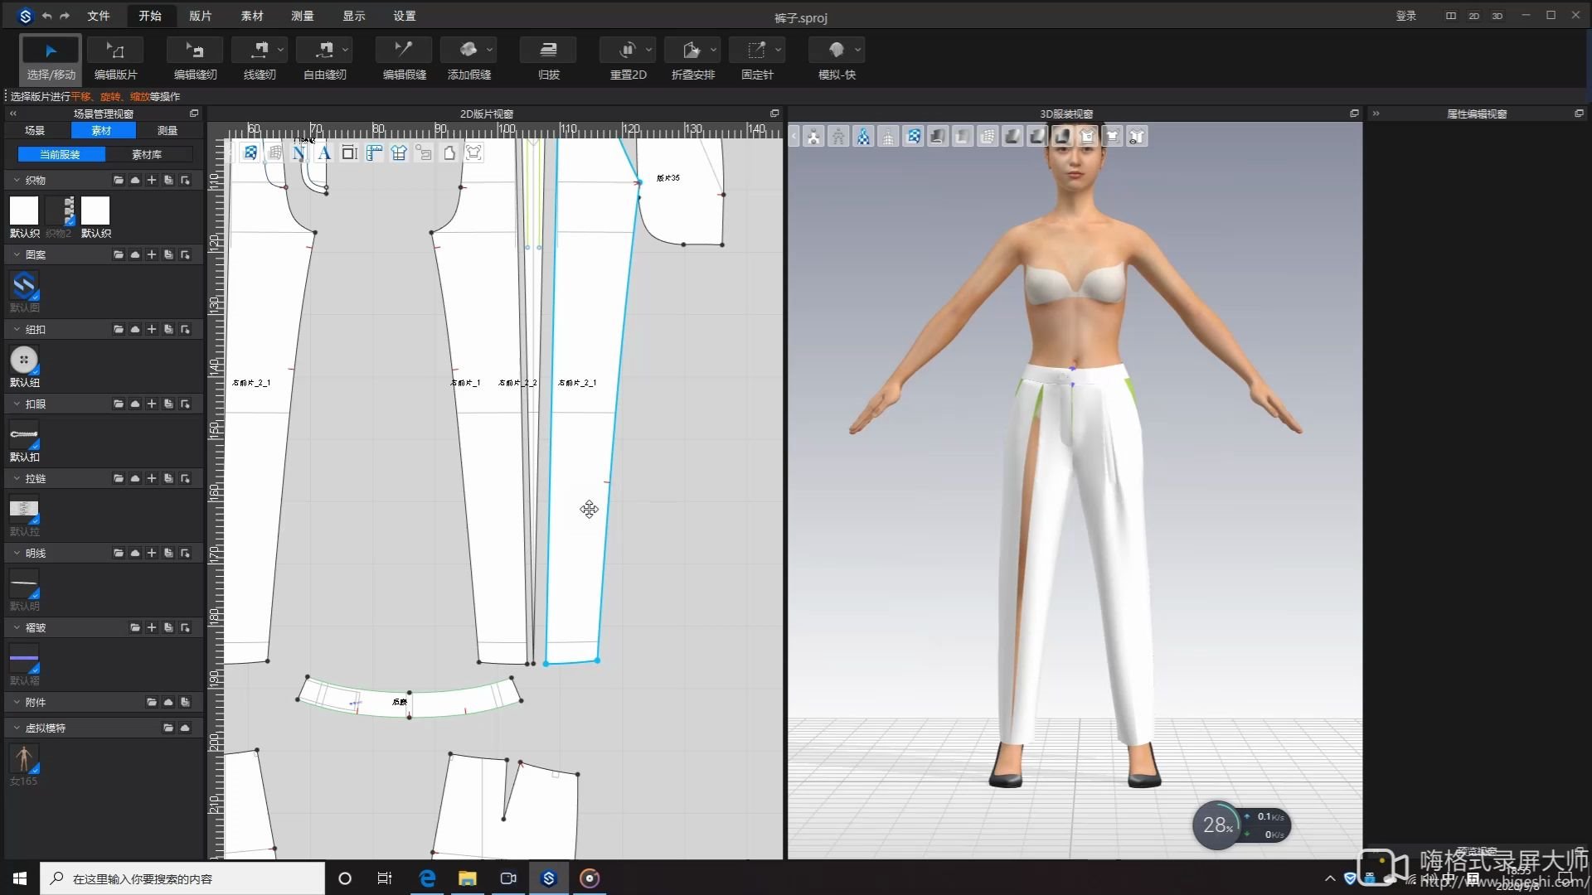This screenshot has height=895, width=1592.
Task: Click the ruler measurement icon in 2D view toolbar
Action: pos(373,152)
